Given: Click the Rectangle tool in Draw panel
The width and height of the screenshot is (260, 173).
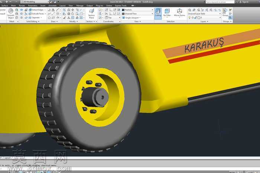Looking at the screenshot, I should click(53, 17).
